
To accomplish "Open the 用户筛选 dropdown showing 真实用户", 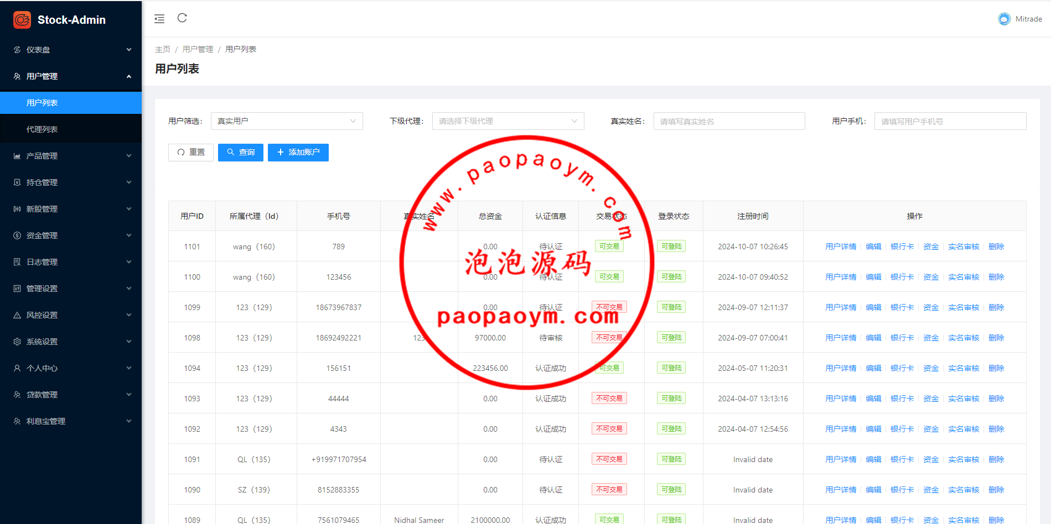I will pyautogui.click(x=286, y=121).
